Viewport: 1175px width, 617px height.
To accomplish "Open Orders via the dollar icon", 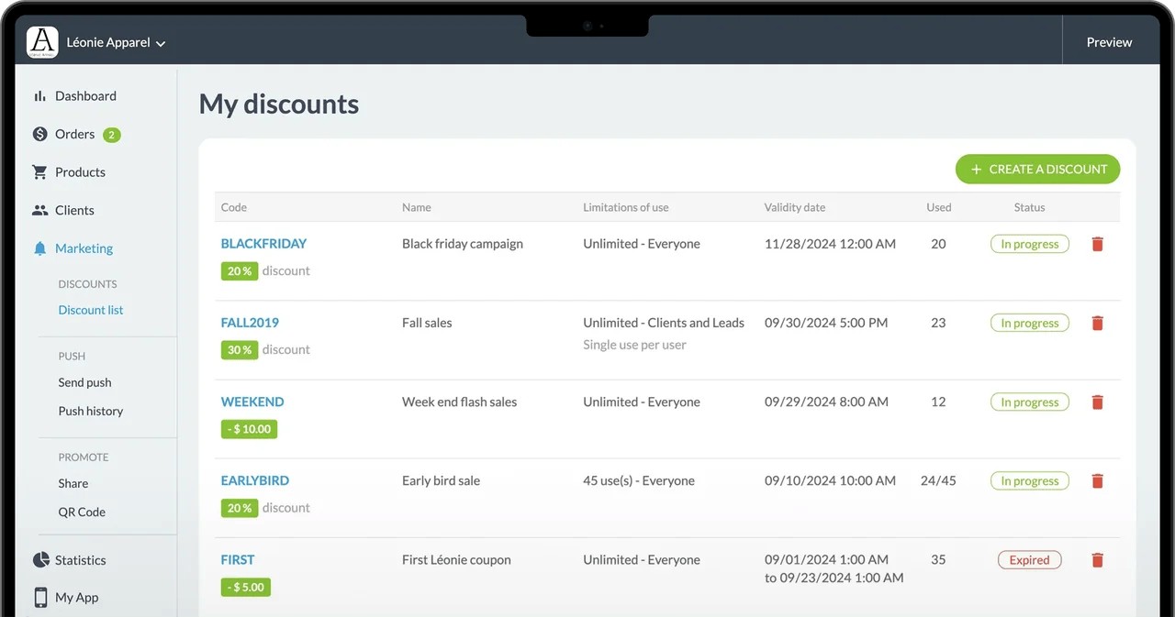I will [39, 135].
